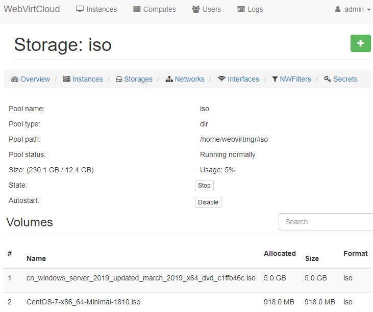
Task: Click the green plus add volume button
Action: (360, 43)
